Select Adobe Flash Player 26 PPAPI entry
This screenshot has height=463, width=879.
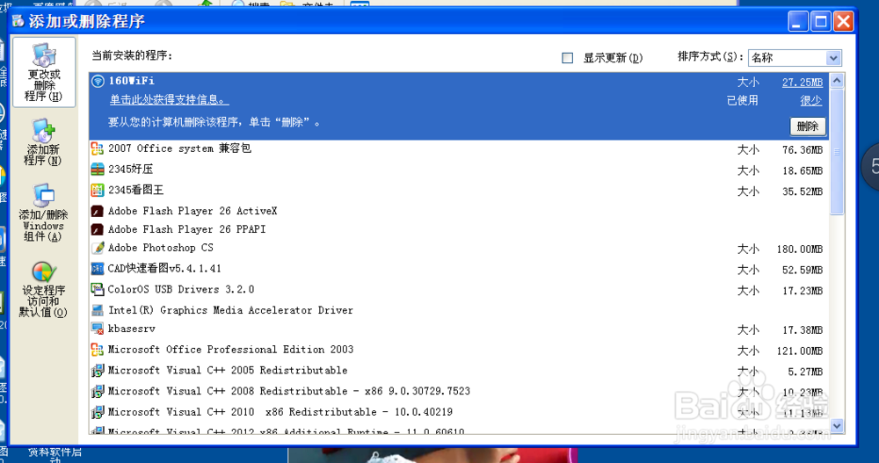(459, 229)
